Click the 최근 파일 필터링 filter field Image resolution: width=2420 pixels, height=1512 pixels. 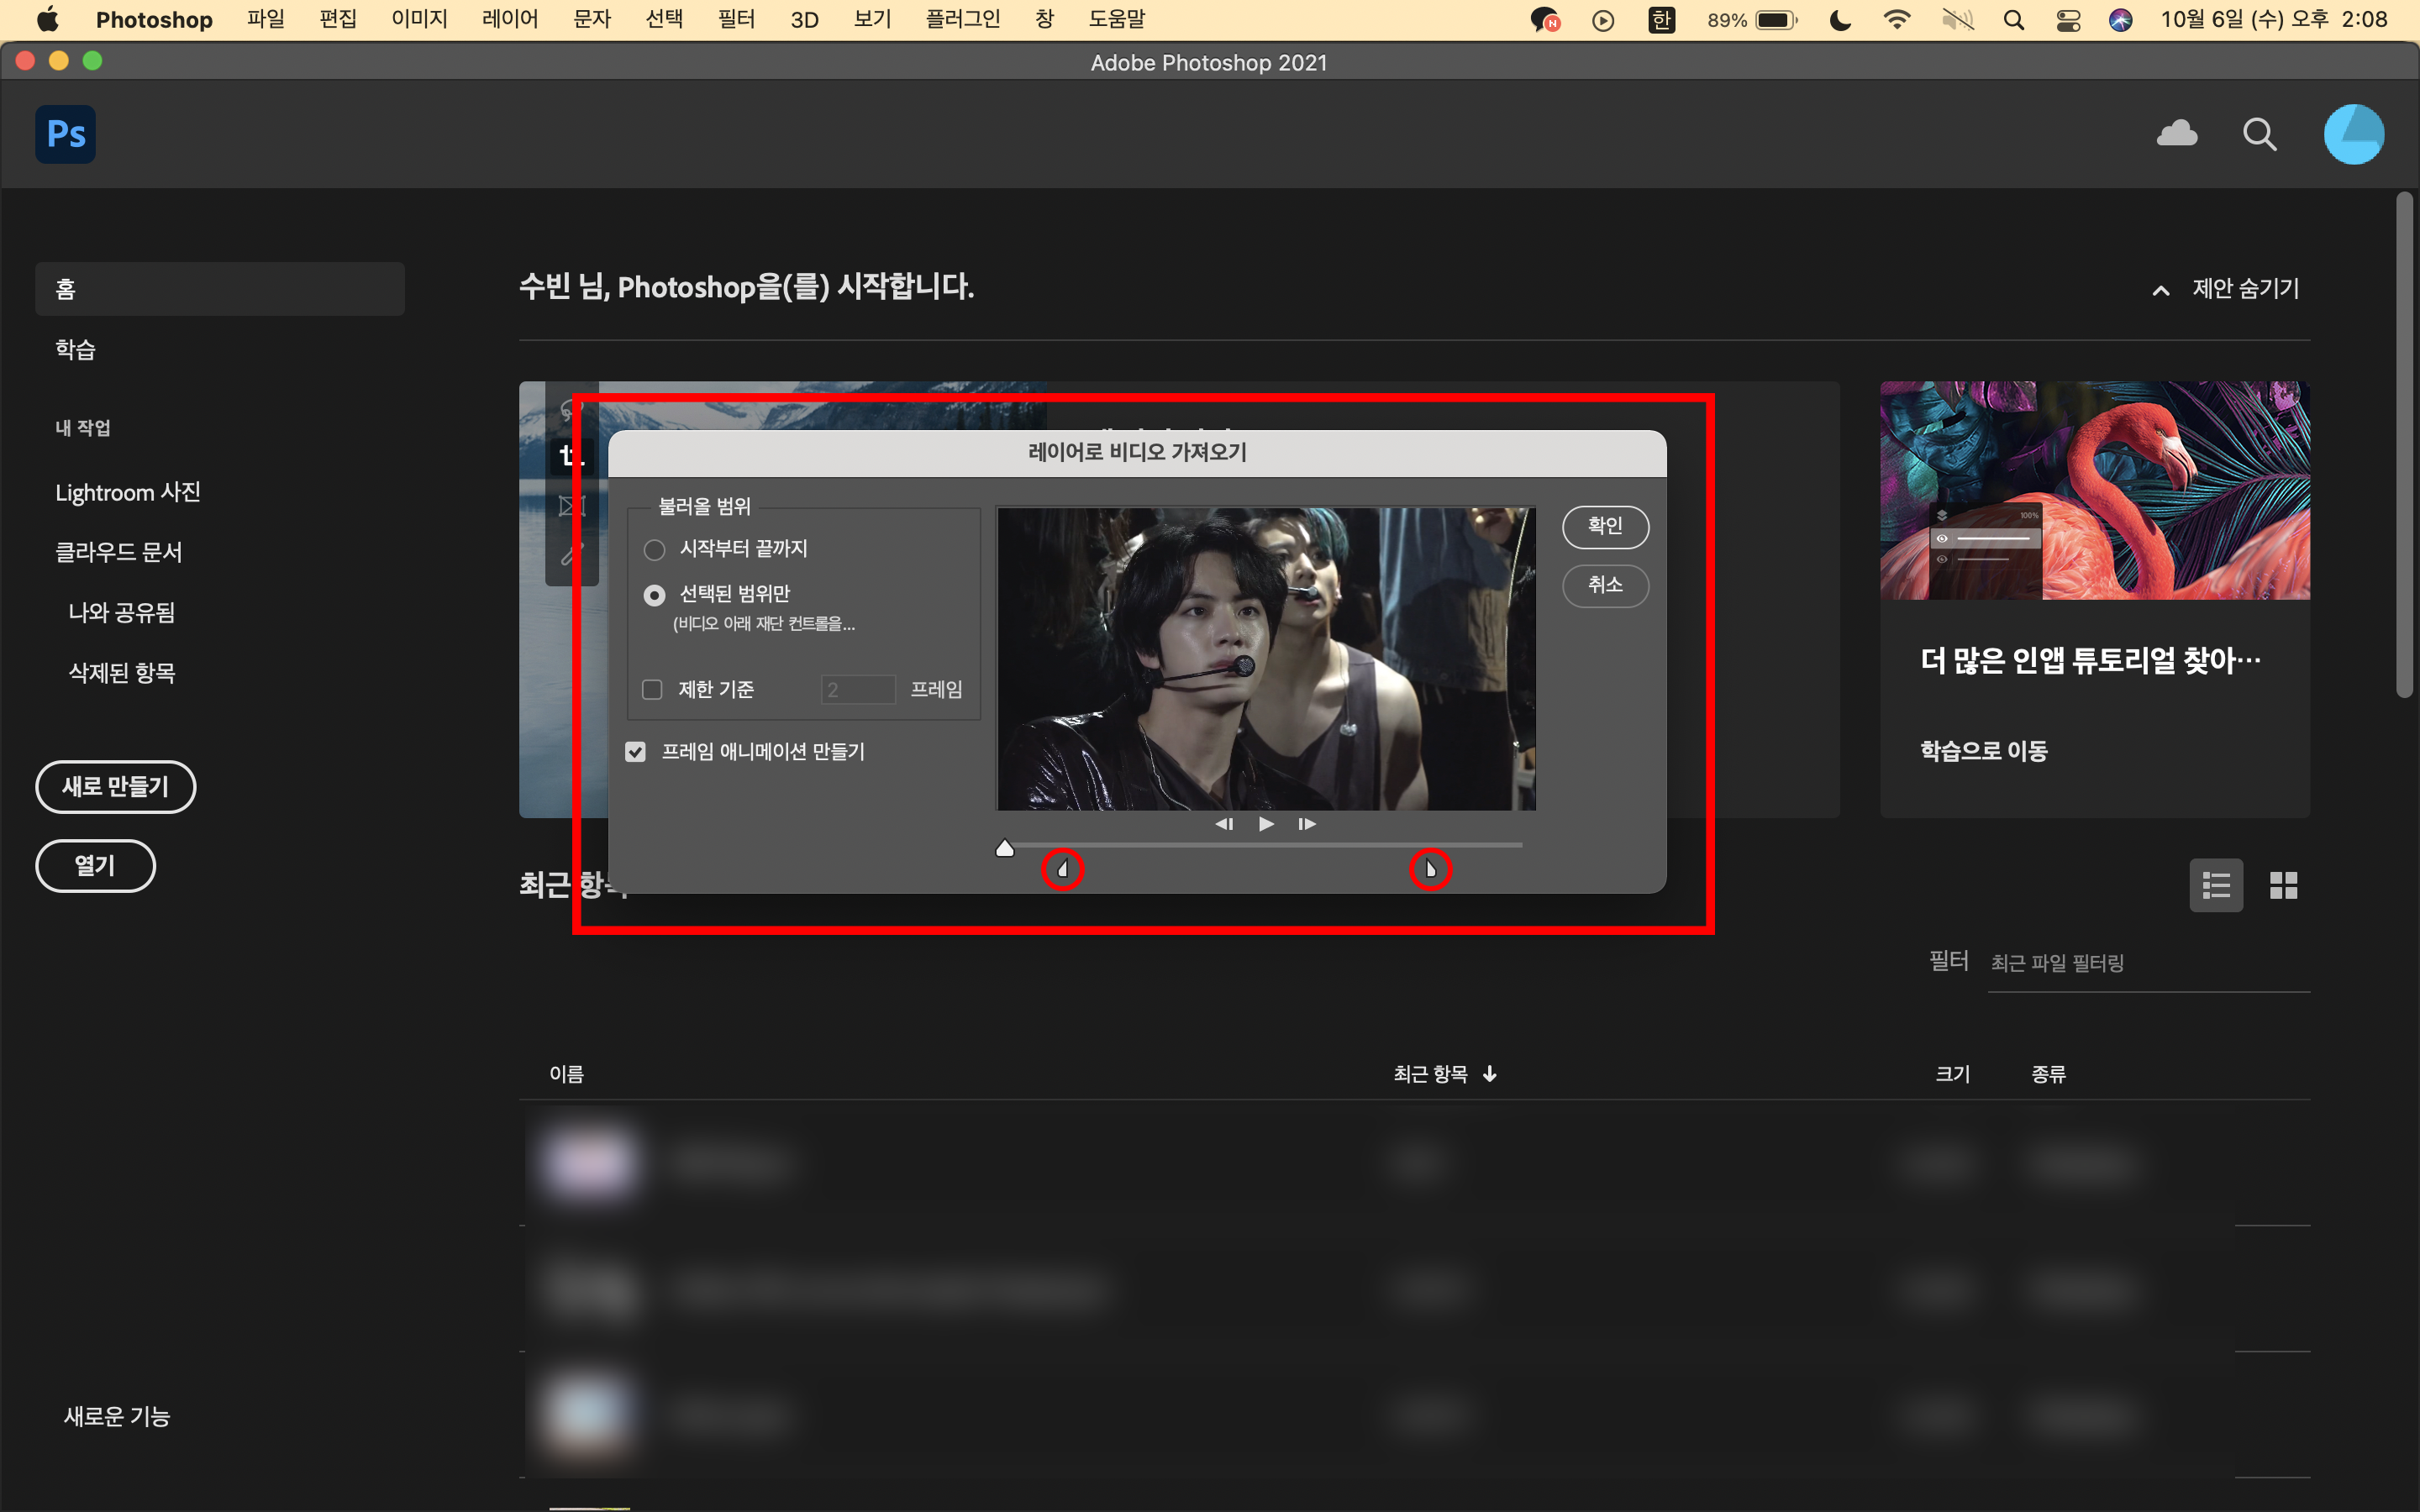[x=2148, y=964]
